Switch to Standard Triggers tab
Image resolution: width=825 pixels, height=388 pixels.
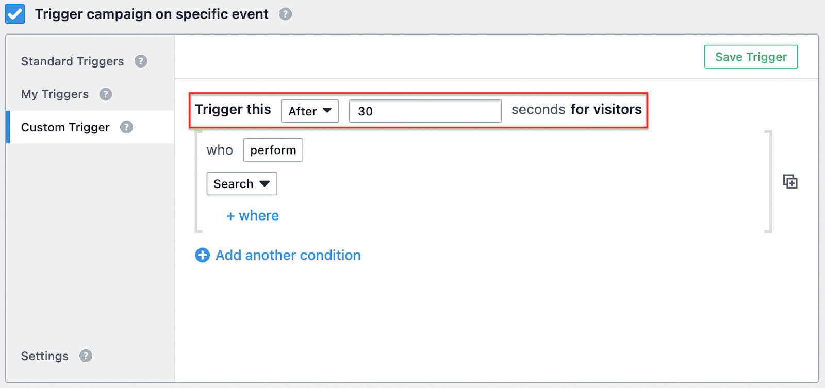click(72, 61)
